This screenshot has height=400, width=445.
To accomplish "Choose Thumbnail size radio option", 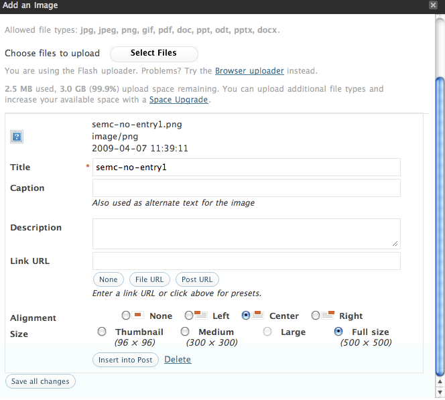I will (x=102, y=332).
